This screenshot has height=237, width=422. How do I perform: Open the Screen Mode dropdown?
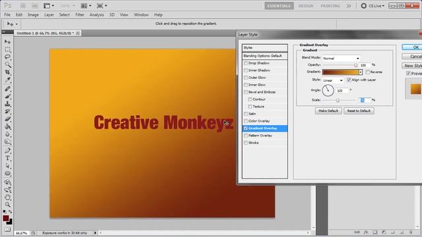[102, 6]
